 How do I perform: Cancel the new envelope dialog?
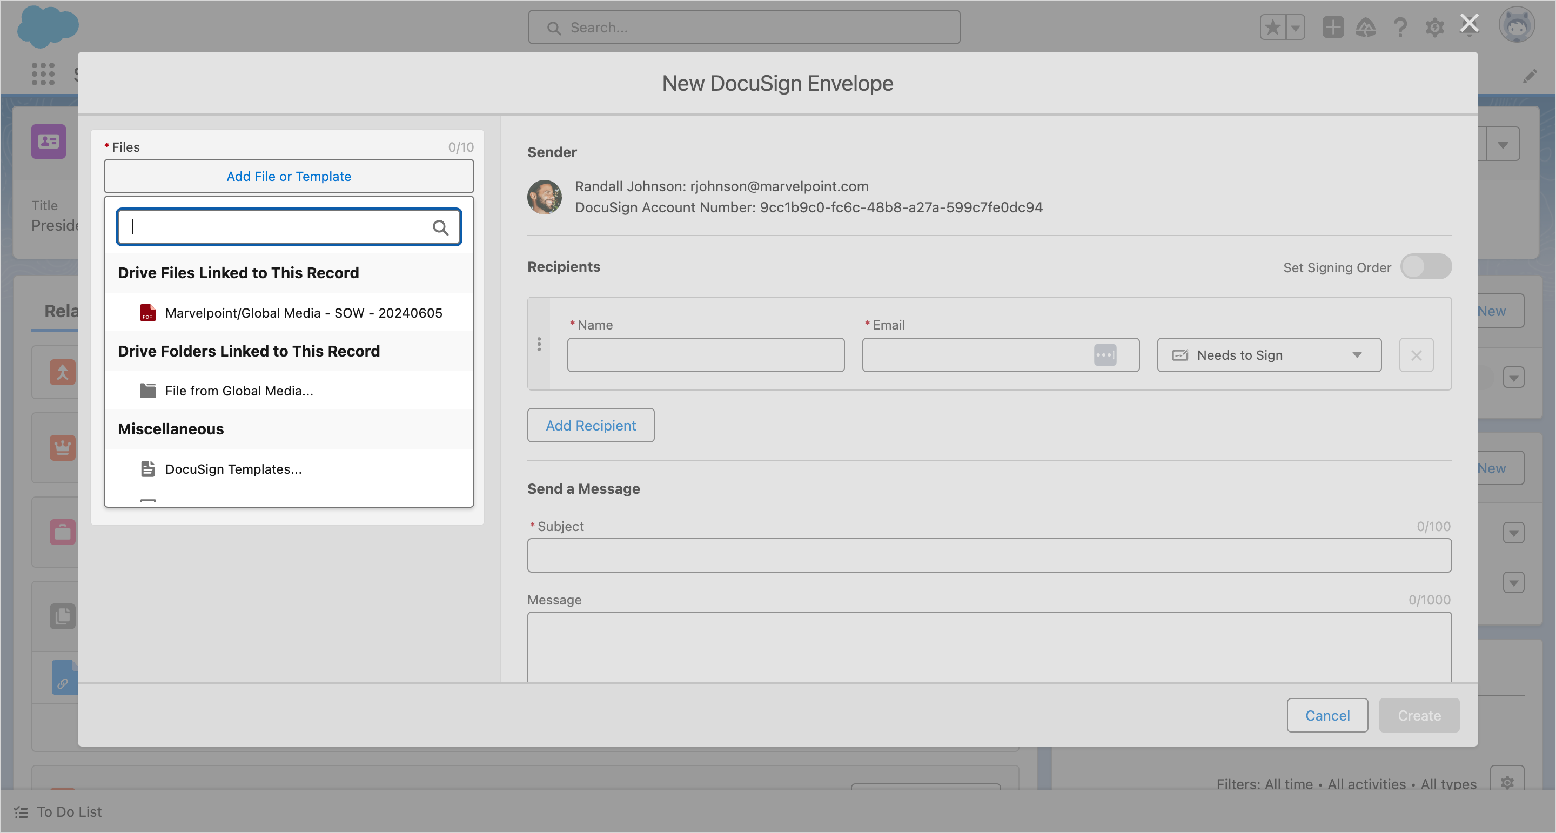(x=1327, y=715)
